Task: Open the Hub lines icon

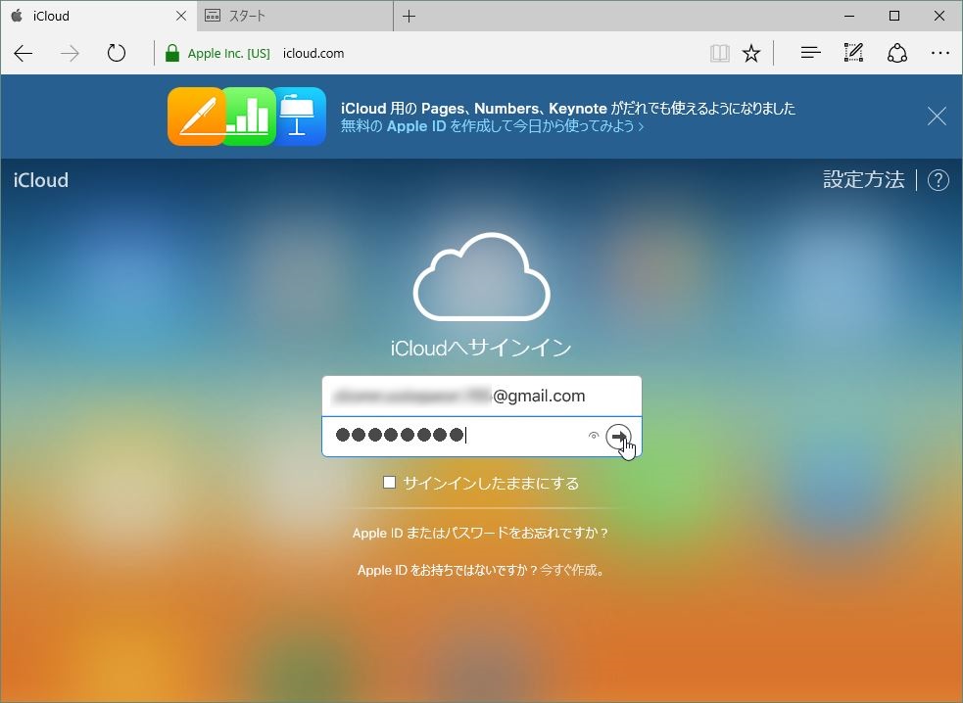Action: pyautogui.click(x=811, y=54)
